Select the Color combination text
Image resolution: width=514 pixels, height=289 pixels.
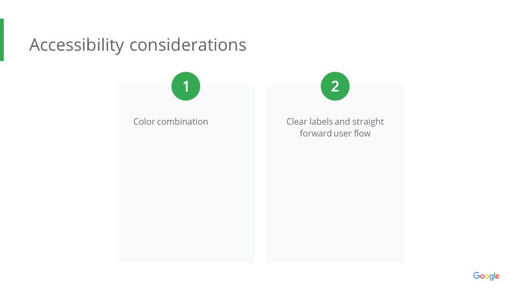[171, 121]
